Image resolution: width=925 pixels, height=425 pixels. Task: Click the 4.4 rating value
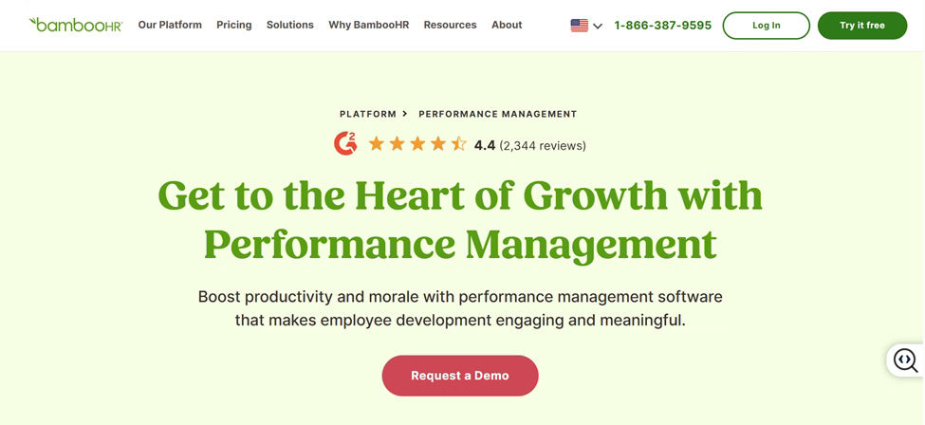point(485,145)
